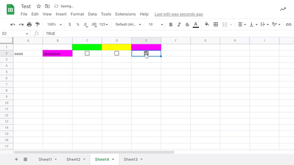The image size is (294, 165).
Task: Switch to the Sheet2 tab
Action: click(x=73, y=159)
